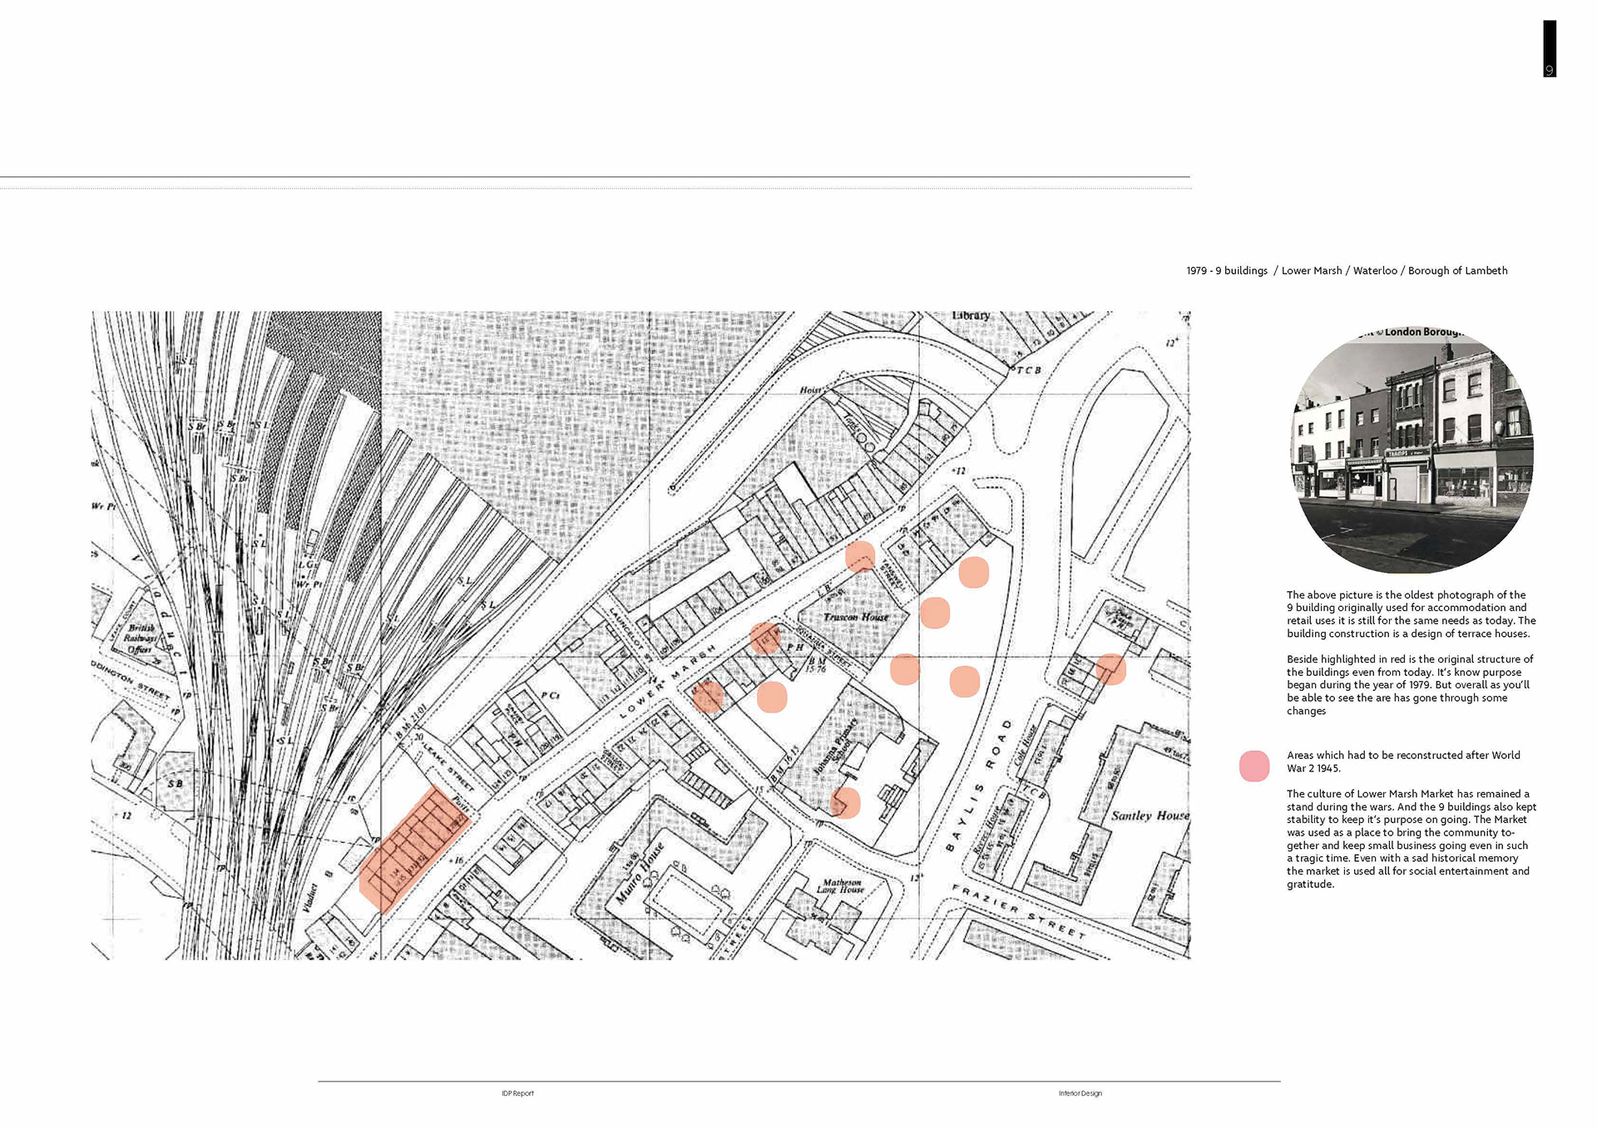Click the 'Munro House' map label
The height and width of the screenshot is (1129, 1597).
click(640, 874)
